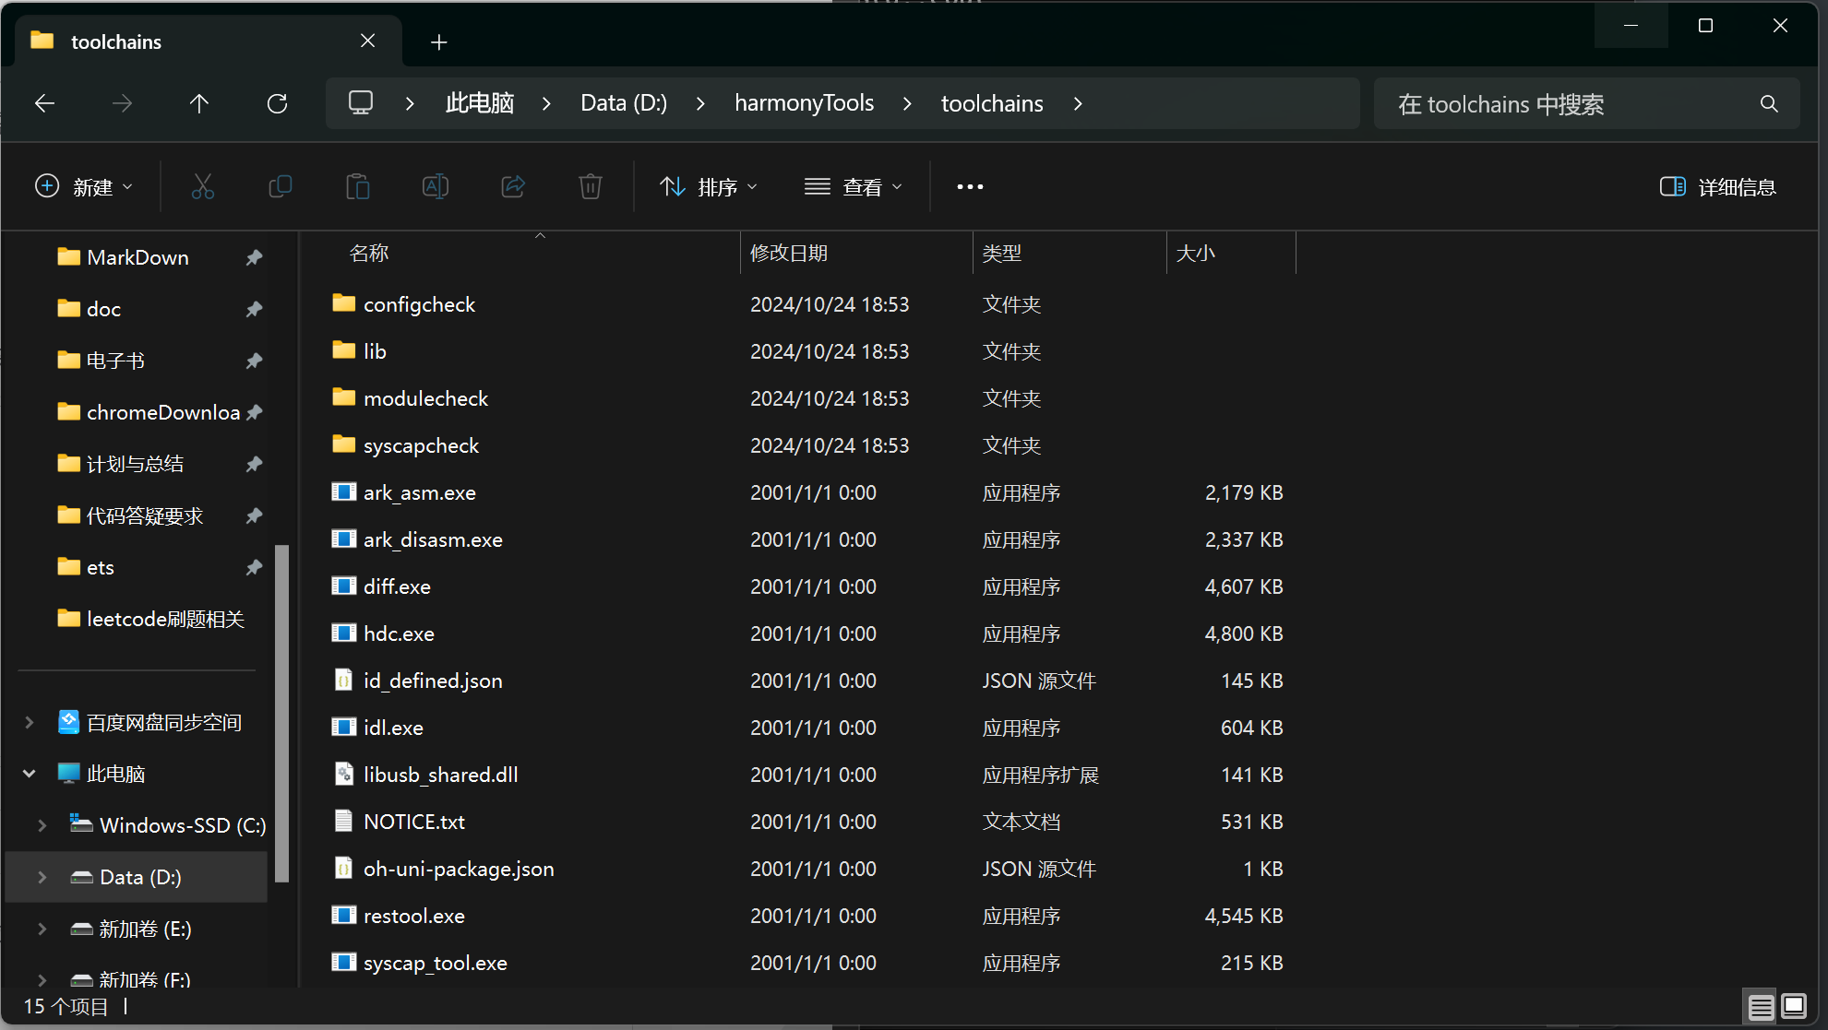The width and height of the screenshot is (1828, 1030).
Task: Expand Windows-SSD (C:) tree node
Action: [x=42, y=825]
